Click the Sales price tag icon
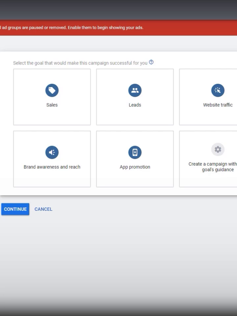Image resolution: width=237 pixels, height=316 pixels. click(x=52, y=90)
